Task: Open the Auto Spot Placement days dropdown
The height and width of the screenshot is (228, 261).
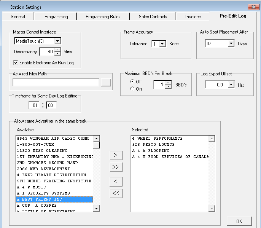Action: 231,44
